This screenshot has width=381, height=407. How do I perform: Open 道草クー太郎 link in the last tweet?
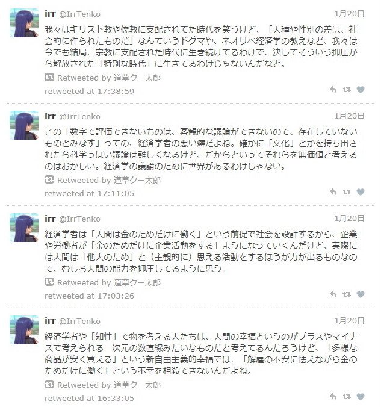tap(137, 385)
